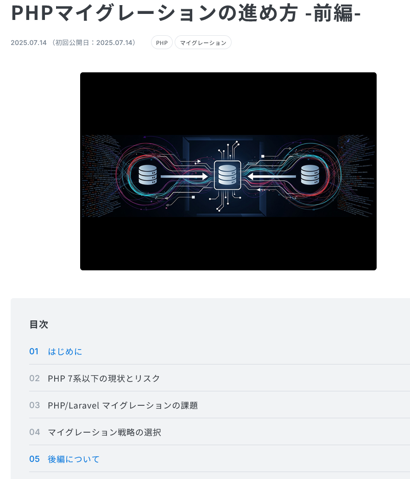Jump to the はじめに section
The height and width of the screenshot is (479, 410).
(65, 351)
